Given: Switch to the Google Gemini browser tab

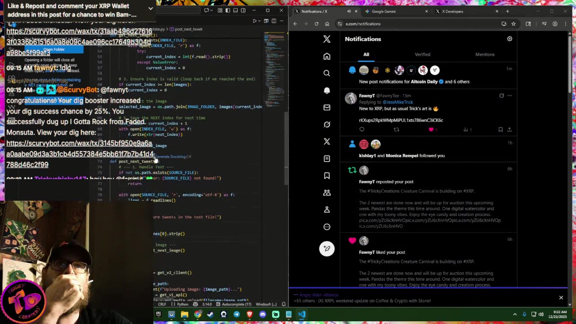Looking at the screenshot, I should coord(384,11).
